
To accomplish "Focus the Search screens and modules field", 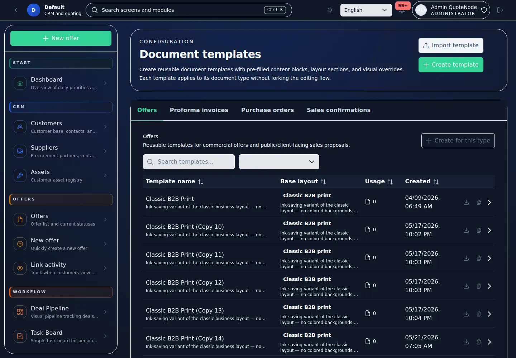I will click(189, 10).
